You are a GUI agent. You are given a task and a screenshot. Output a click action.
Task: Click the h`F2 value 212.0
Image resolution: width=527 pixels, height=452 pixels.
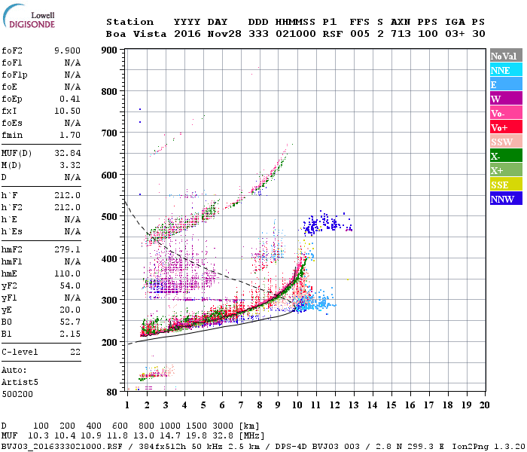[x=67, y=207]
